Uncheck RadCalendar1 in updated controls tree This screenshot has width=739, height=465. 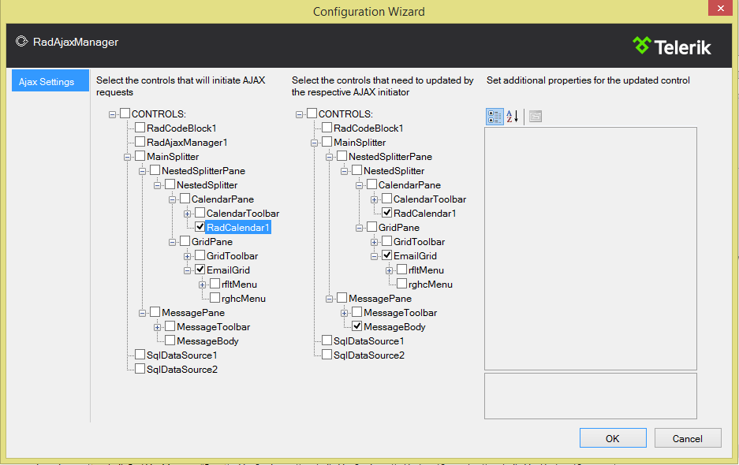tap(387, 213)
